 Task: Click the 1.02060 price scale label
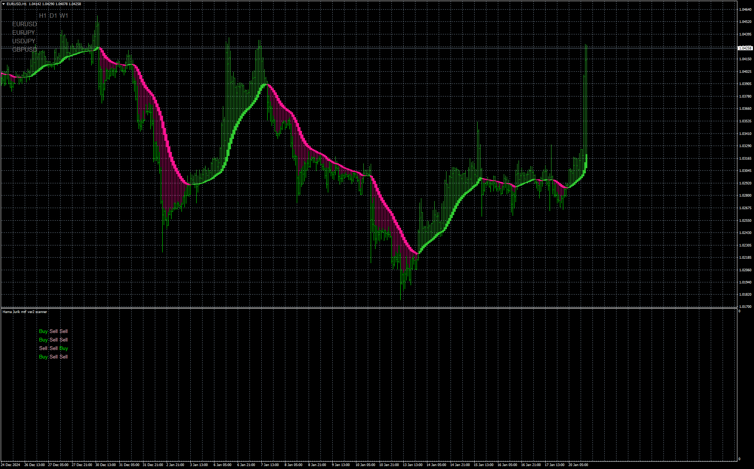[x=745, y=270]
